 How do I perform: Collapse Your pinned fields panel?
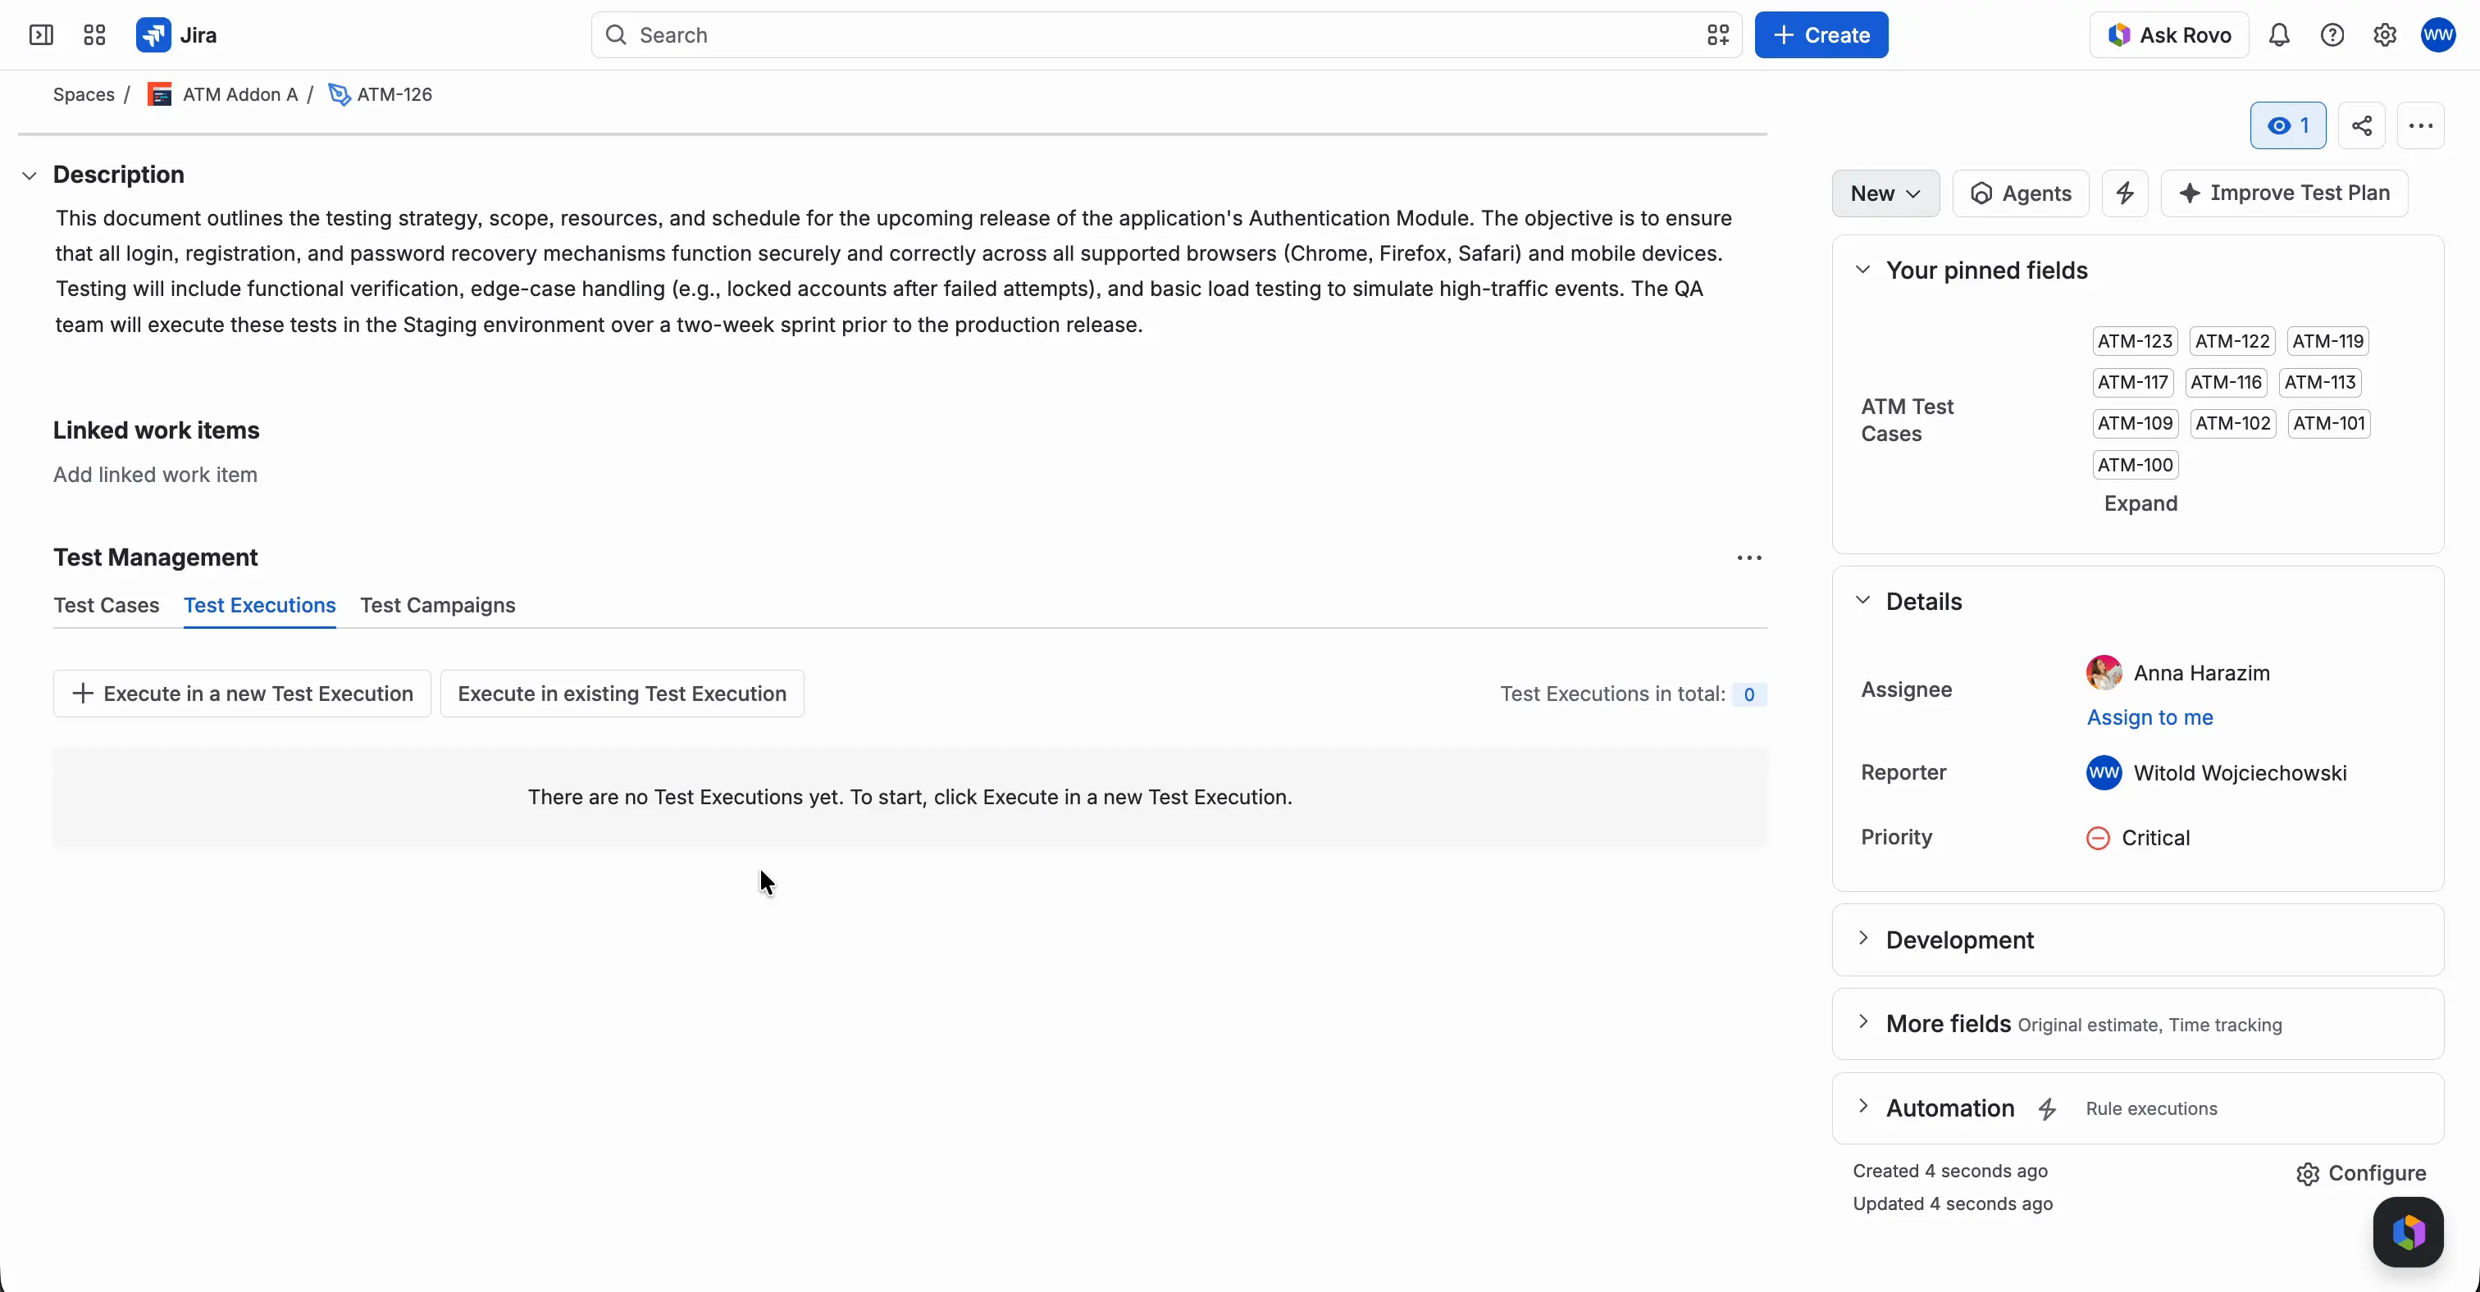coord(1863,270)
